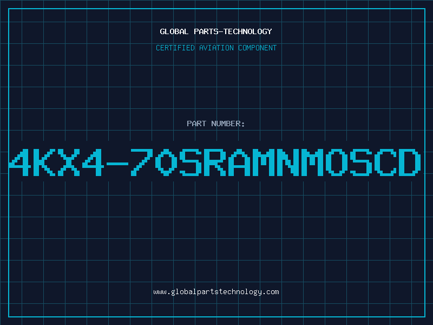This screenshot has height=325, width=433.
Task: Open the www.globalpartstechnology.com link
Action: coord(216,292)
